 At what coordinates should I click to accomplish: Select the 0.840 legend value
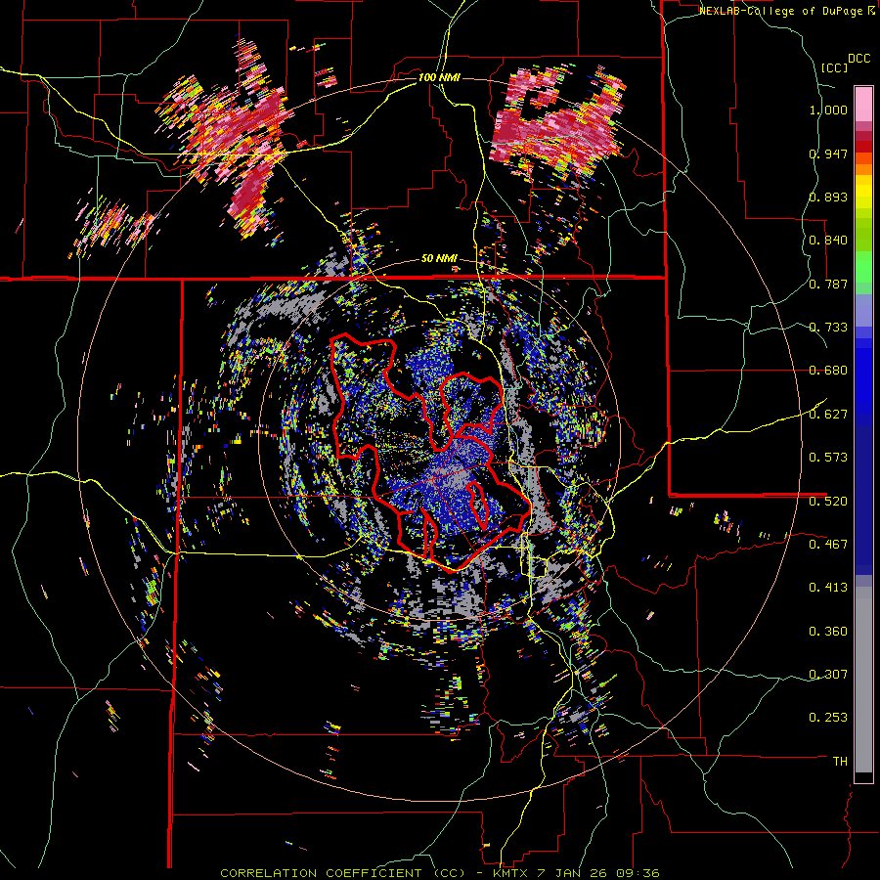click(x=828, y=241)
